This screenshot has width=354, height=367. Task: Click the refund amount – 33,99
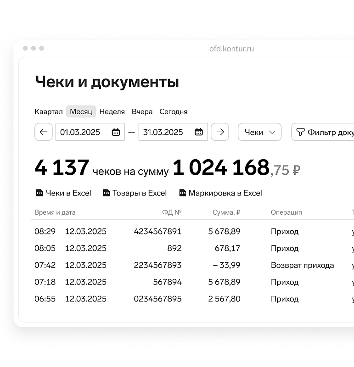tap(226, 265)
